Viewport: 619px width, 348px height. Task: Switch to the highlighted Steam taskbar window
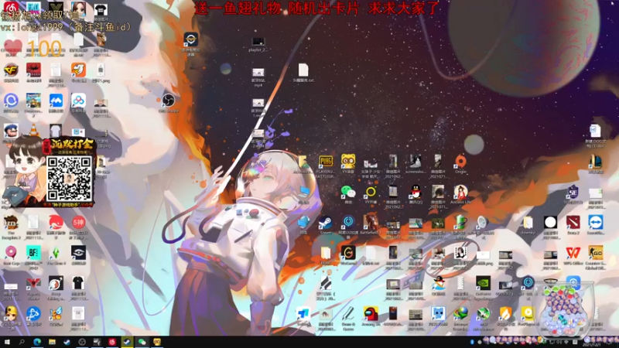pyautogui.click(x=127, y=342)
